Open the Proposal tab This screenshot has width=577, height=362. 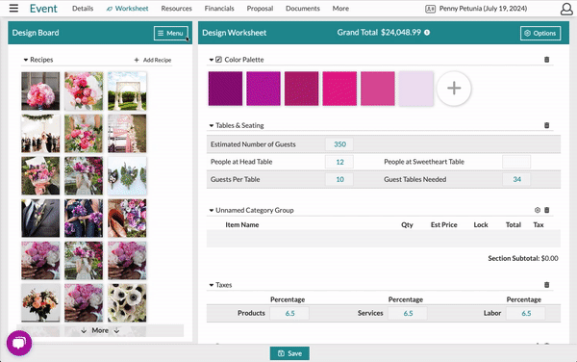pos(260,8)
